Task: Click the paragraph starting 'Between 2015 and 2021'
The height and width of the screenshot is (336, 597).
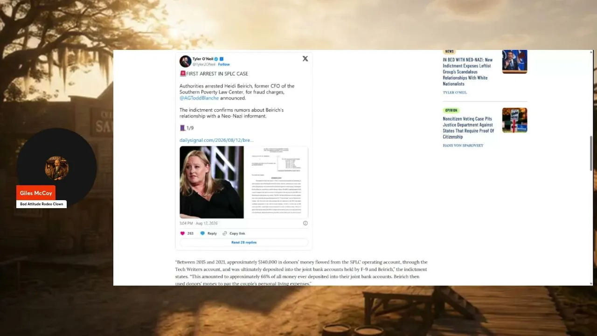Action: coord(301,273)
